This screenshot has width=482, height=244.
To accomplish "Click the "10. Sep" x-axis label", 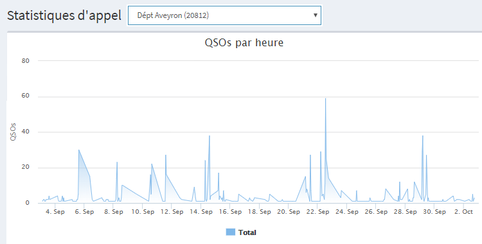I will pos(143,212).
